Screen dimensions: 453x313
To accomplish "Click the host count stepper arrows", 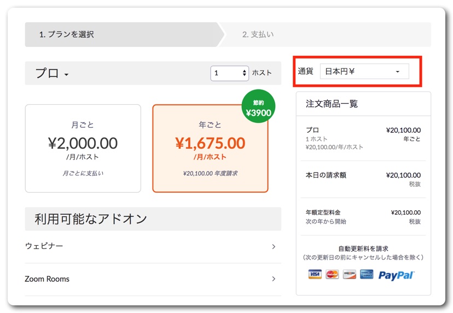I will pos(244,73).
